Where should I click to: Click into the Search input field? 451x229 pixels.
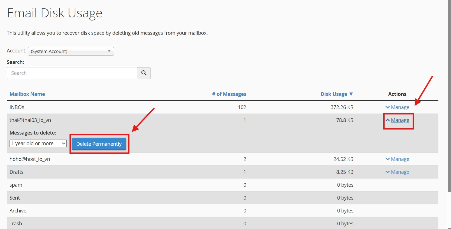click(x=72, y=73)
